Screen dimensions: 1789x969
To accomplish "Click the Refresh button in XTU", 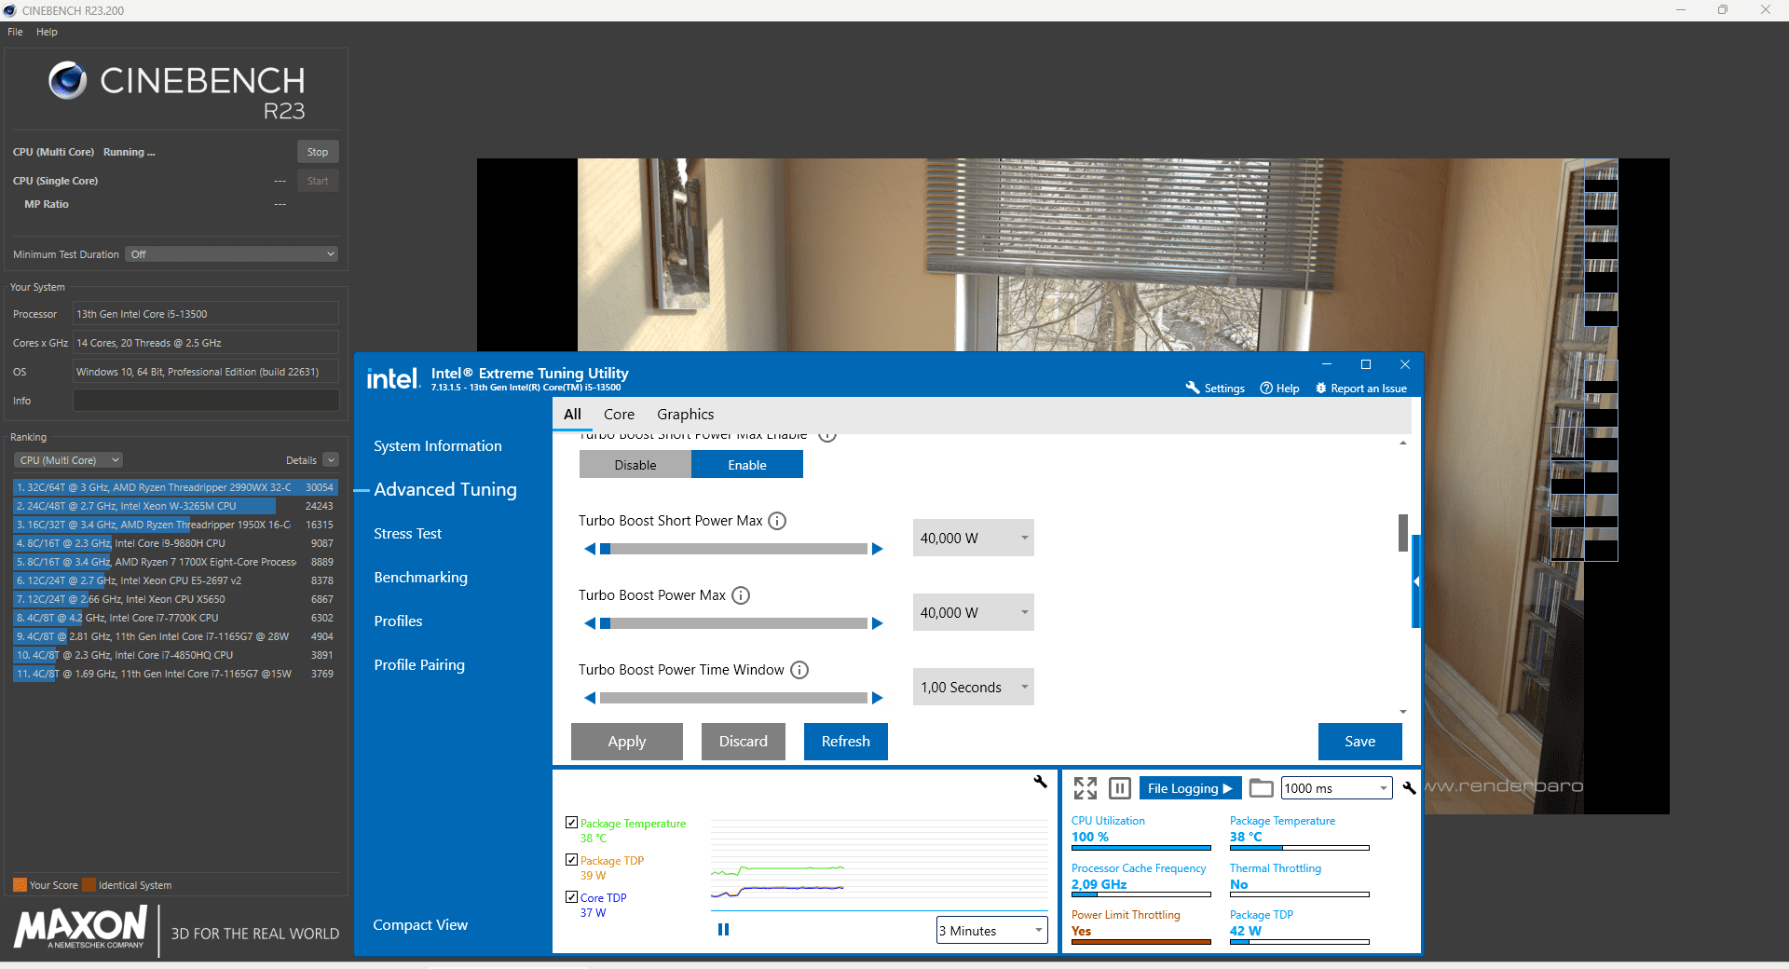I will point(846,742).
